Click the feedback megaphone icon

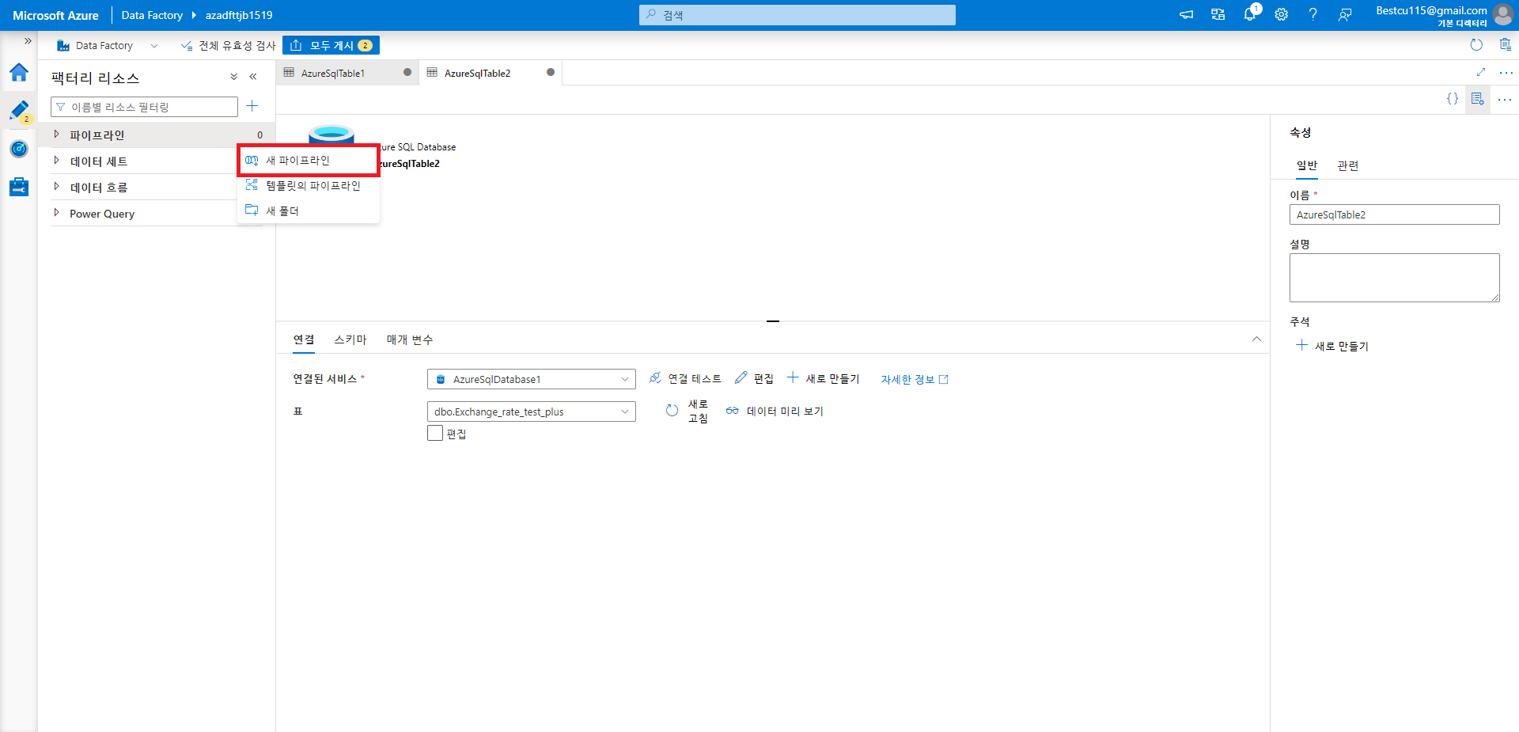click(x=1186, y=15)
